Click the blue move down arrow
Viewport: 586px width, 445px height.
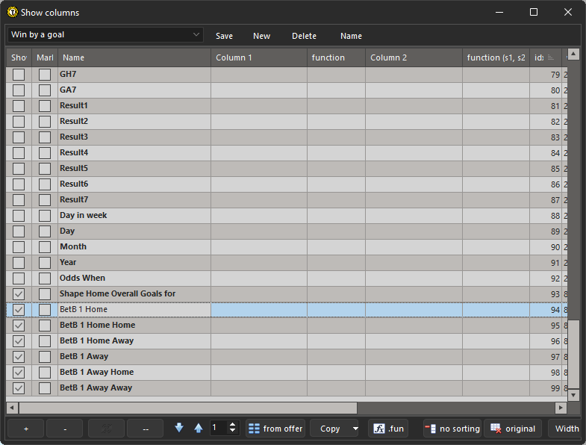click(x=179, y=428)
